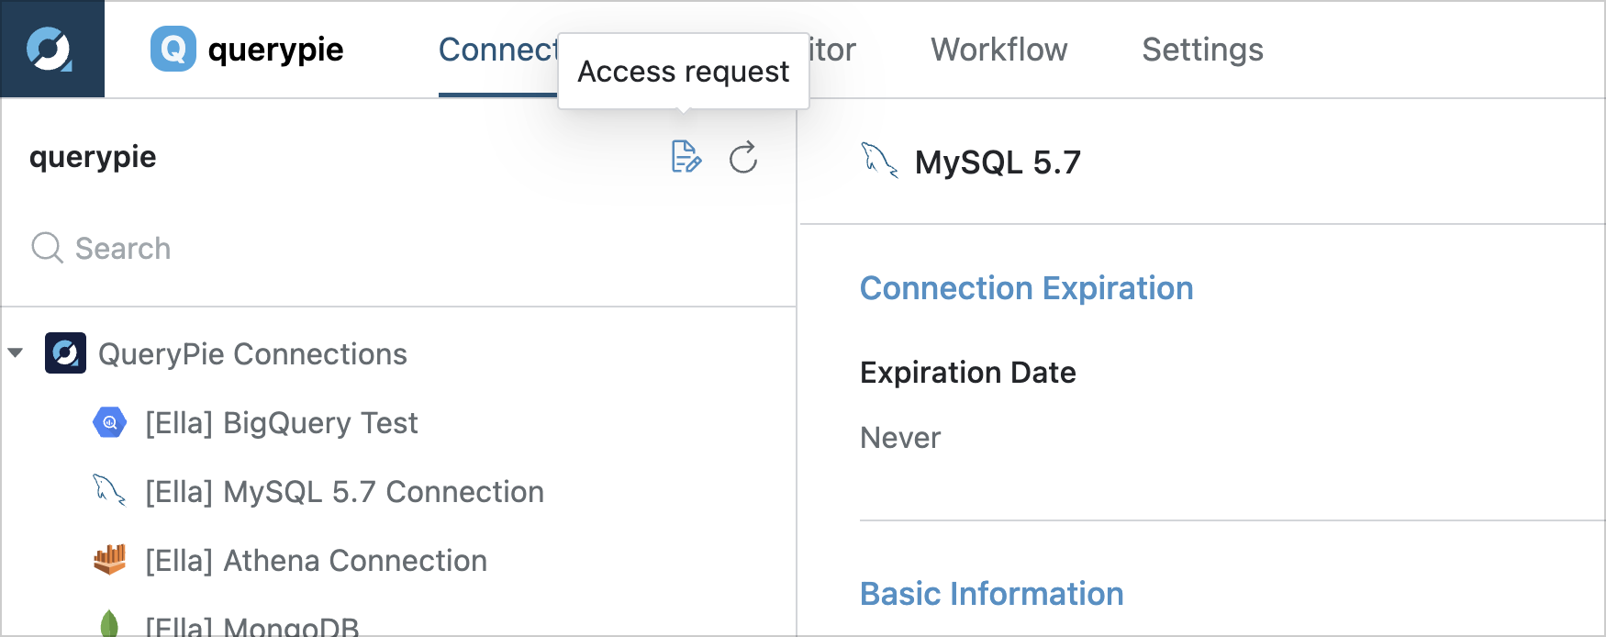The width and height of the screenshot is (1606, 637).
Task: Click the QueryPie Connections folder icon
Action: 65,353
